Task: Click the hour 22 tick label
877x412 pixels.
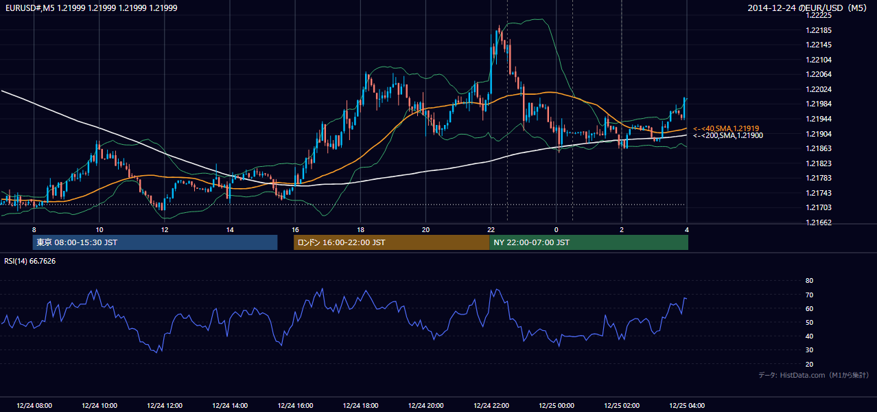Action: tap(491, 229)
